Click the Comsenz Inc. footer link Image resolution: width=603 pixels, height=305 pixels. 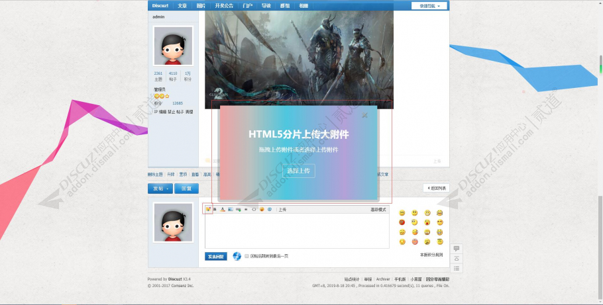(184, 286)
